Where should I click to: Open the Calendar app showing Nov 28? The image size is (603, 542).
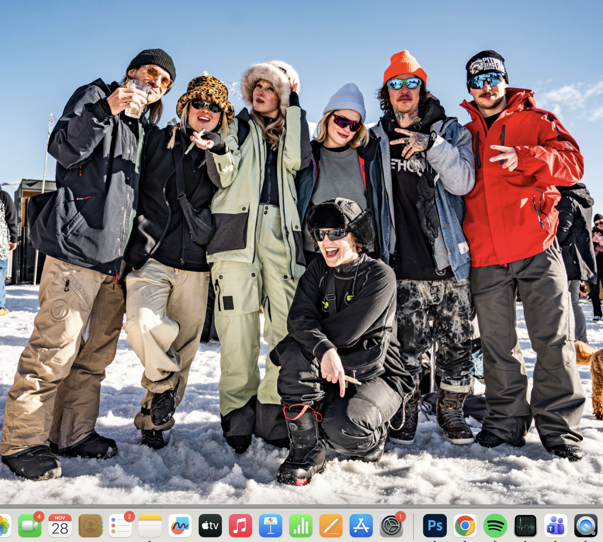60,526
